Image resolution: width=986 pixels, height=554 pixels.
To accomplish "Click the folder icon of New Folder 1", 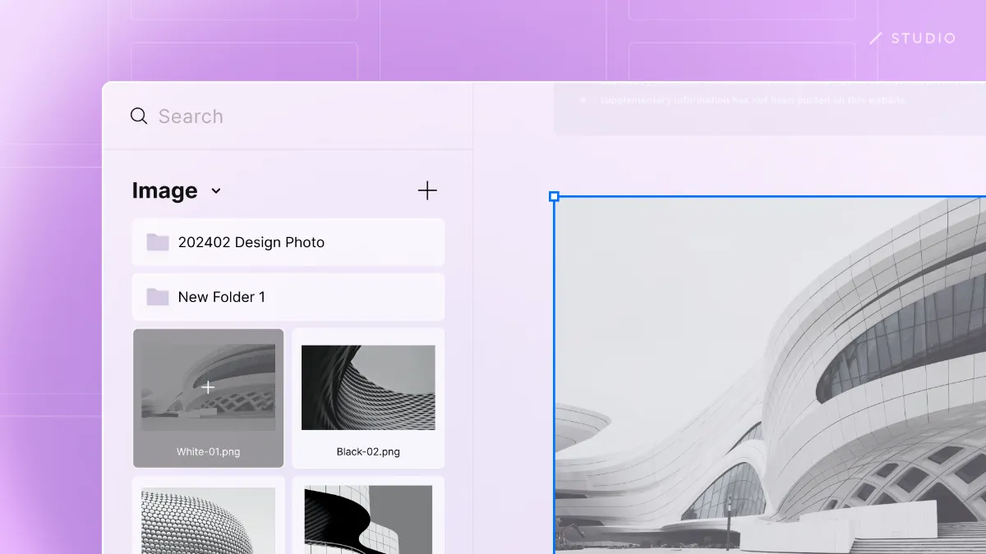I will 158,297.
